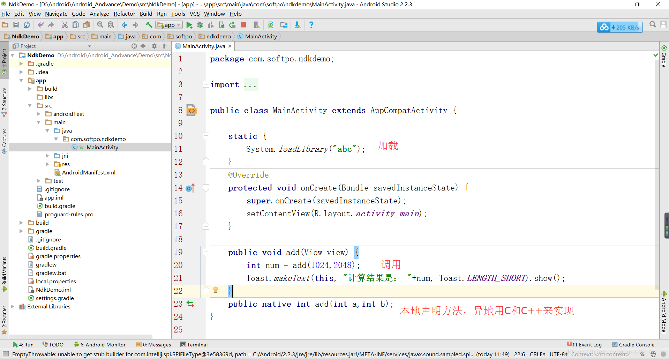The image size is (669, 359).
Task: Expand the jni folder
Action: tap(47, 156)
